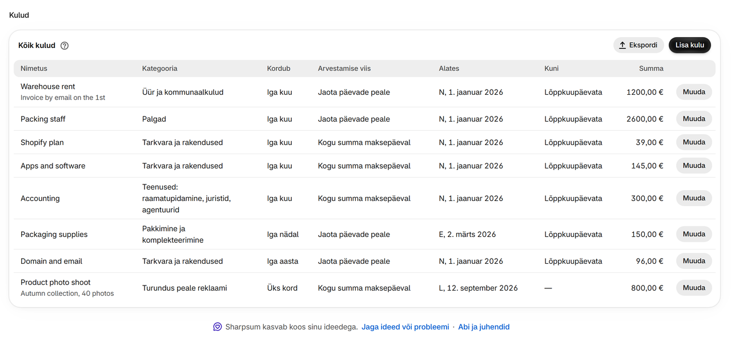731x346 pixels.
Task: Click Muuda on the Product photo shoot row
Action: [694, 288]
